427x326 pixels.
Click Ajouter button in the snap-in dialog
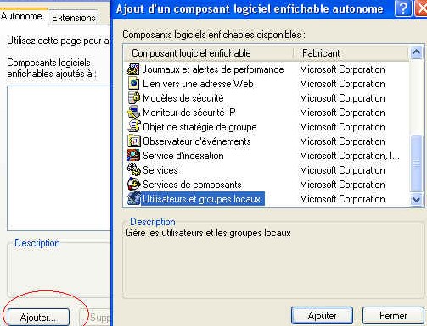[x=322, y=315]
